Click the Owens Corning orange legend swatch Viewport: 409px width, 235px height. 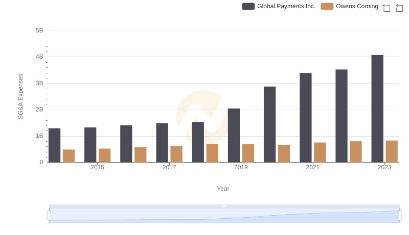pos(327,6)
